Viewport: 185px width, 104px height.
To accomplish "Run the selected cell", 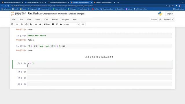I will [47, 24].
